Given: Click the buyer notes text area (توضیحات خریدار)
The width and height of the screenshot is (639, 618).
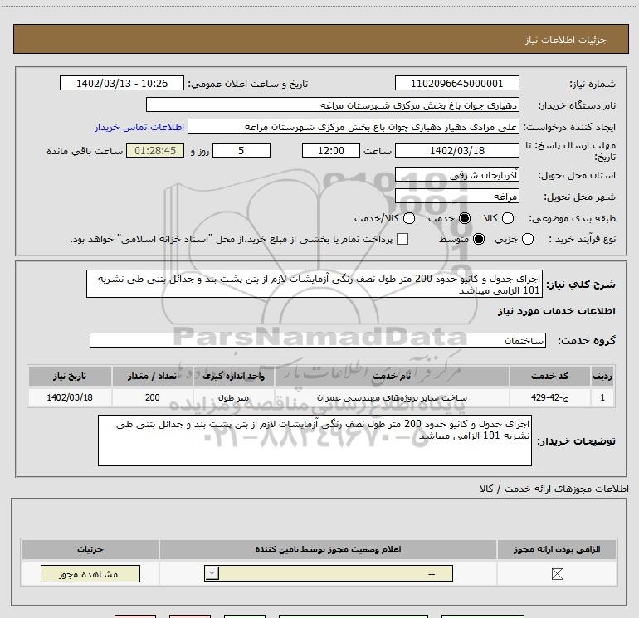Looking at the screenshot, I should [x=315, y=440].
